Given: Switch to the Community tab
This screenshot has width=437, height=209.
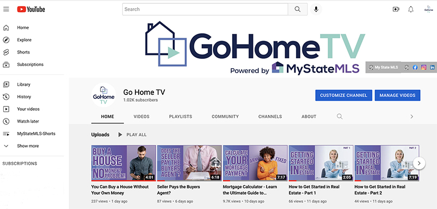Looking at the screenshot, I should pyautogui.click(x=225, y=116).
